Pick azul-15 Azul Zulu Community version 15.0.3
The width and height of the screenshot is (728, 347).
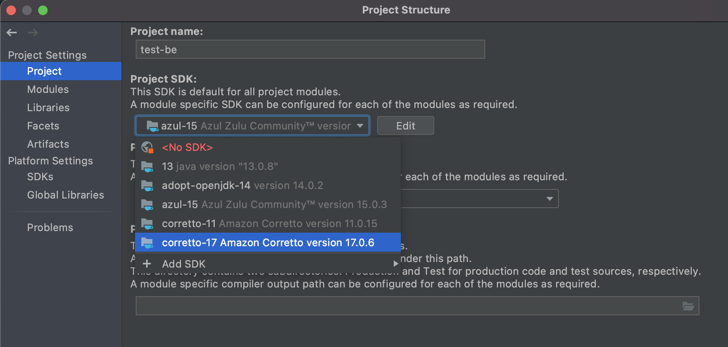[x=268, y=204]
